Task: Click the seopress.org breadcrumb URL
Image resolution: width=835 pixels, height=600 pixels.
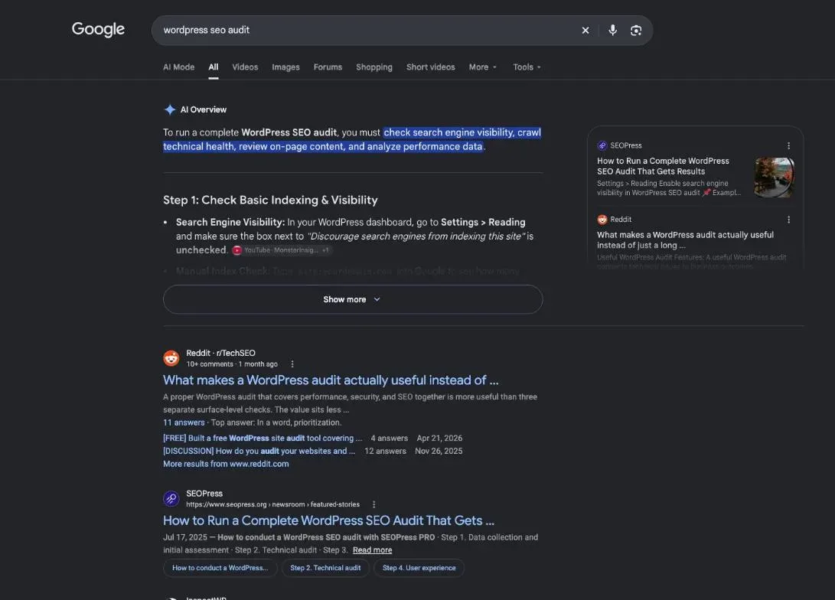Action: 272,504
